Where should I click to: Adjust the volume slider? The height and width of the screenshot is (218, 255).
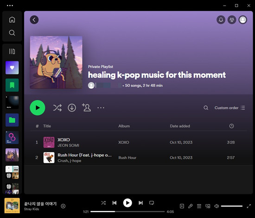(x=232, y=206)
